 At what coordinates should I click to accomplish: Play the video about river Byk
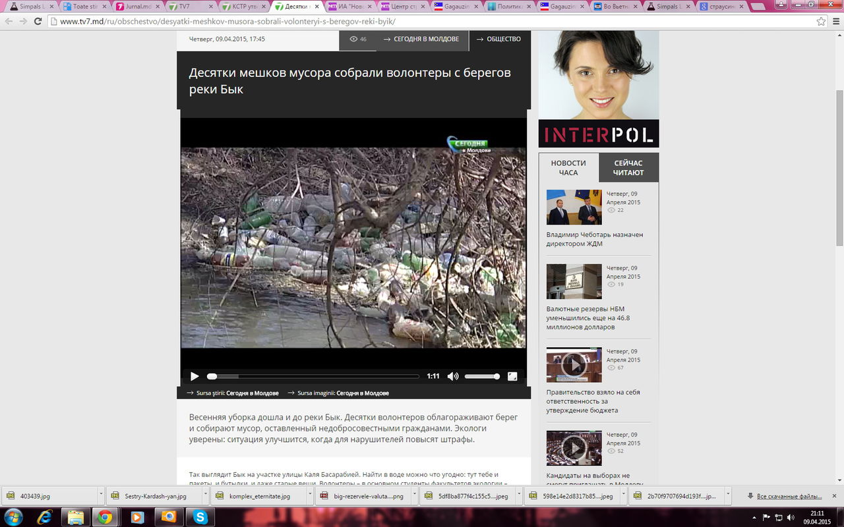195,376
